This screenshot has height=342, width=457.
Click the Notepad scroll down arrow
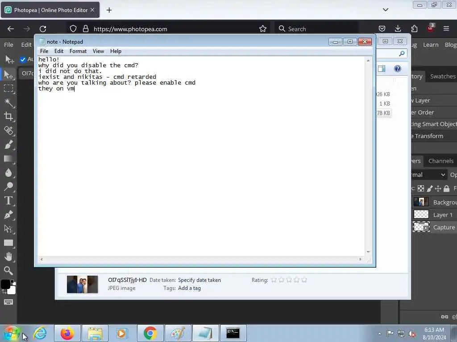pos(368,252)
